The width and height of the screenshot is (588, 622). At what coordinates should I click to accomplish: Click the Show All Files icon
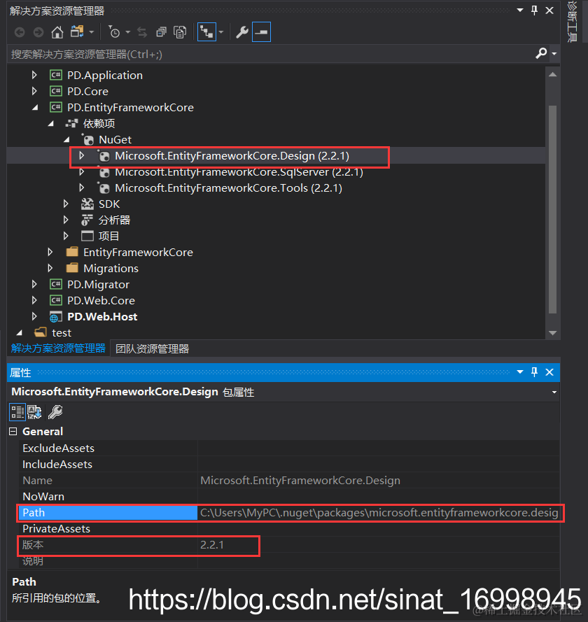point(180,32)
